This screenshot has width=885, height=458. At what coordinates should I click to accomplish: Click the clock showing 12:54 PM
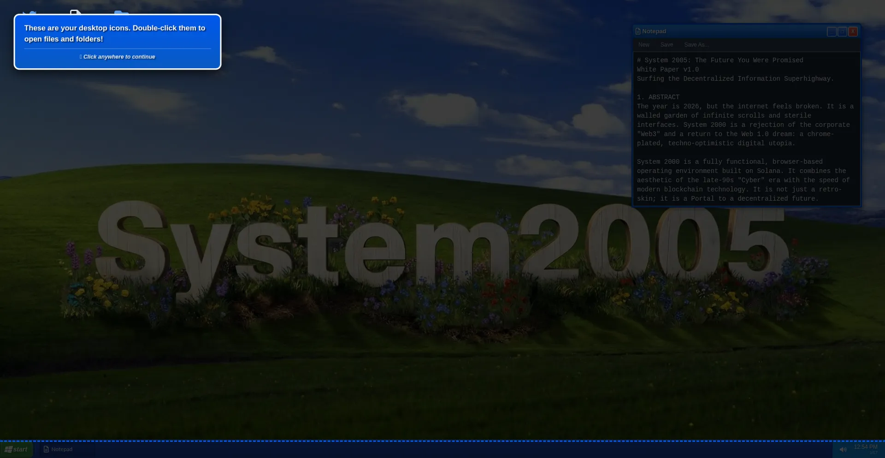865,446
